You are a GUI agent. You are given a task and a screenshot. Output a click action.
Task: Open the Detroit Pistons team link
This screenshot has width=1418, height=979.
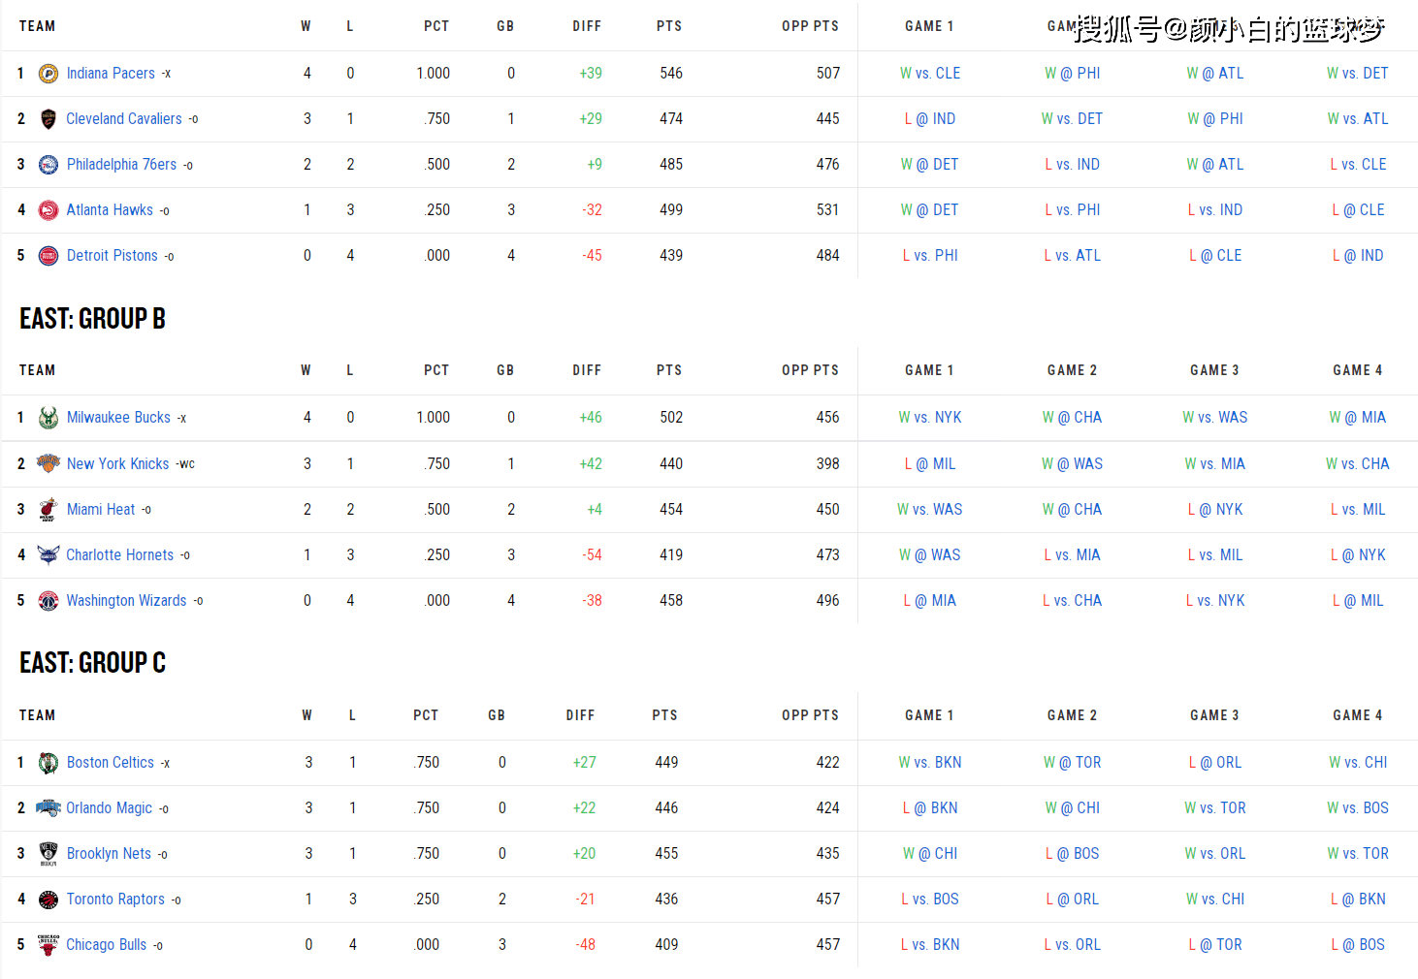click(x=113, y=256)
